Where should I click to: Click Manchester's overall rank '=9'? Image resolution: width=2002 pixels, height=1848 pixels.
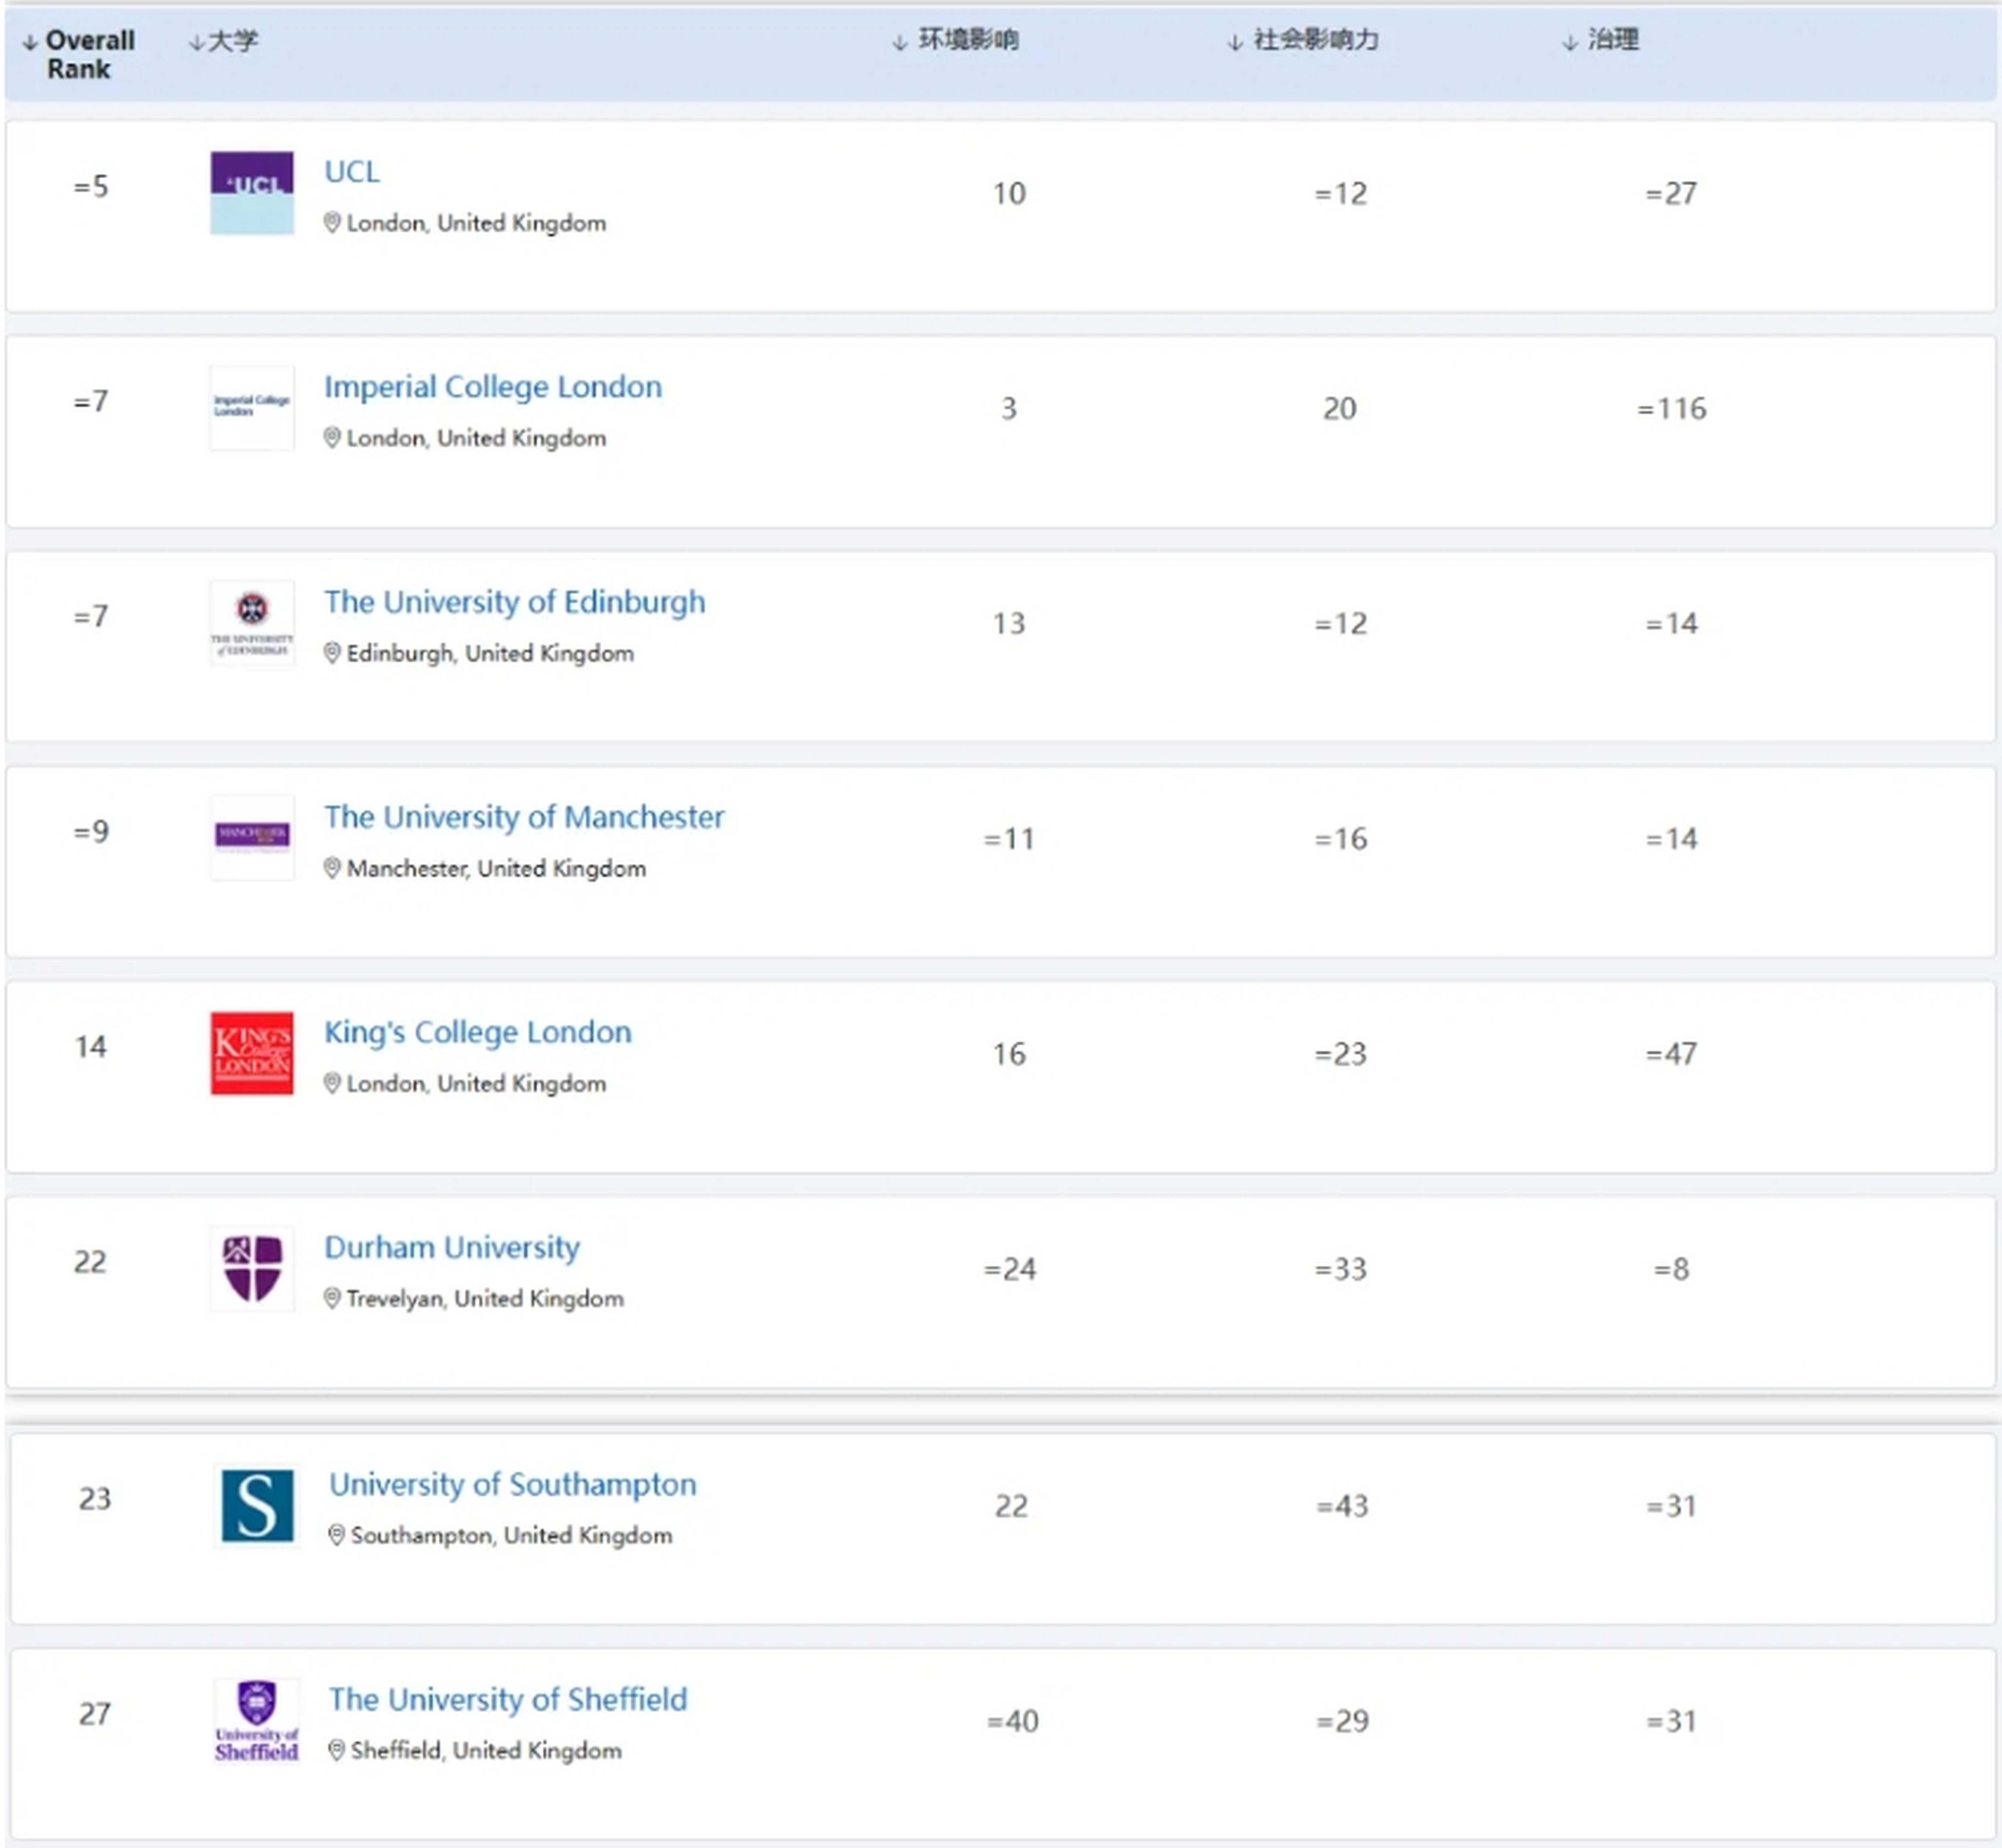point(91,831)
